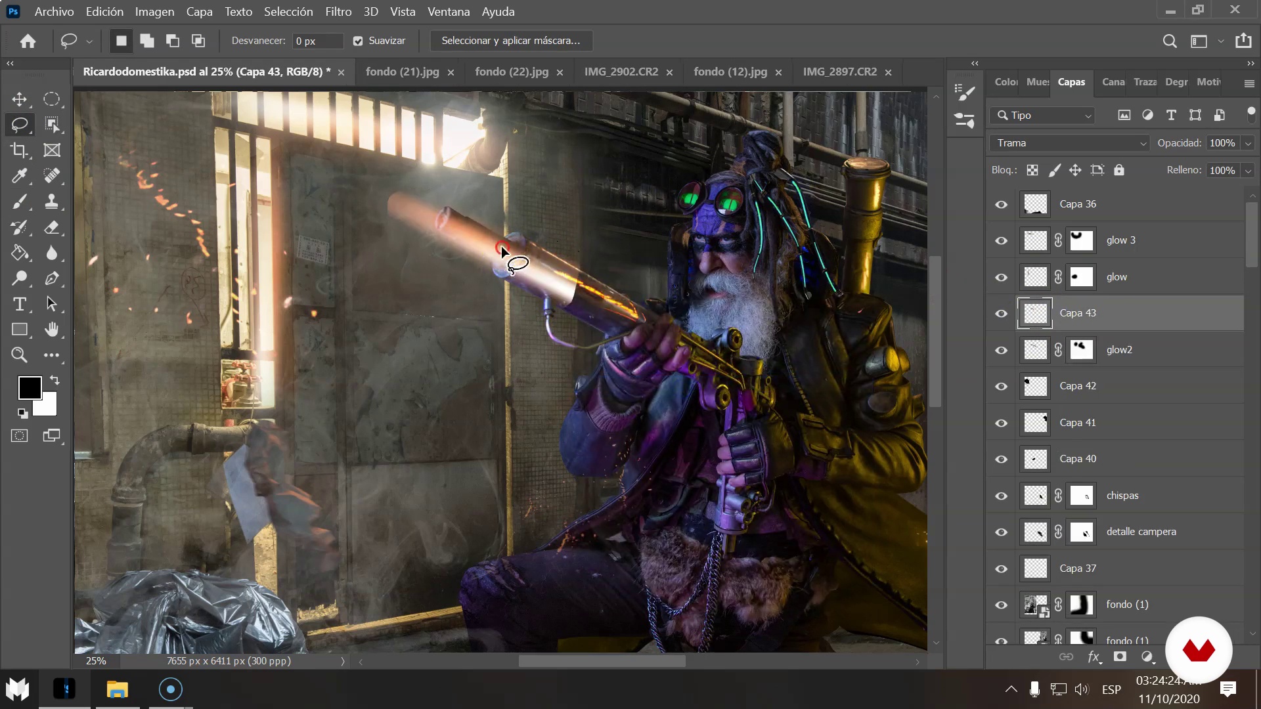The width and height of the screenshot is (1261, 709).
Task: Switch to the Canales panel tab
Action: click(1113, 82)
